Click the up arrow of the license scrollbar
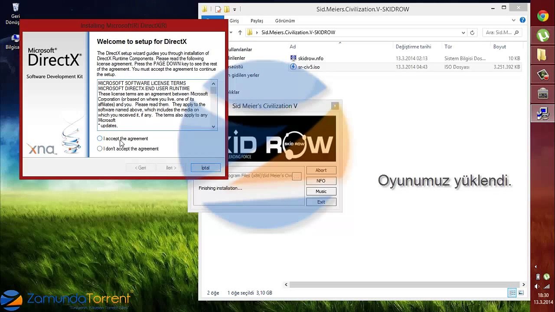 tap(213, 84)
